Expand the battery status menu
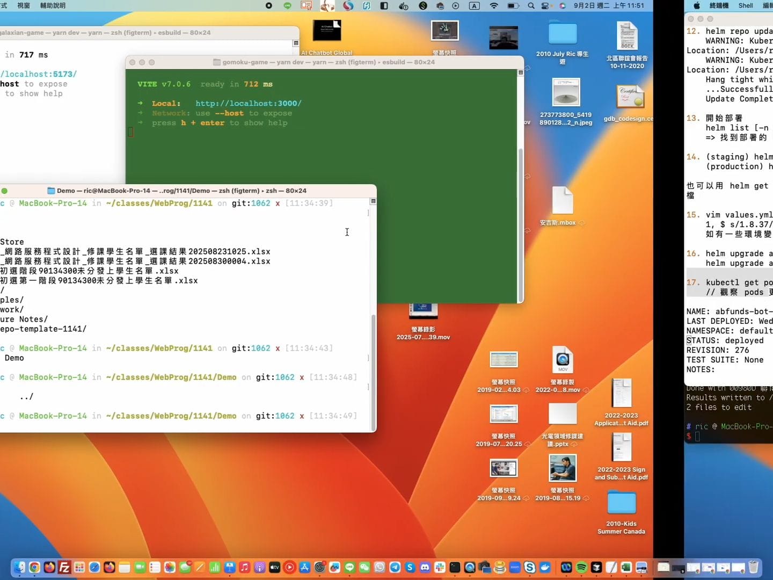 (513, 6)
